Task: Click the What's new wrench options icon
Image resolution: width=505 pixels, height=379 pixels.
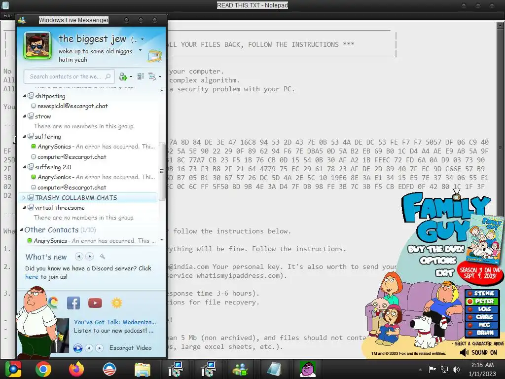Action: coord(103,257)
